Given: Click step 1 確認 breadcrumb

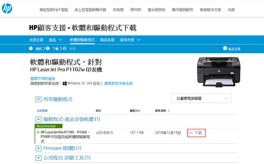Looking at the screenshot, I should (35, 49).
